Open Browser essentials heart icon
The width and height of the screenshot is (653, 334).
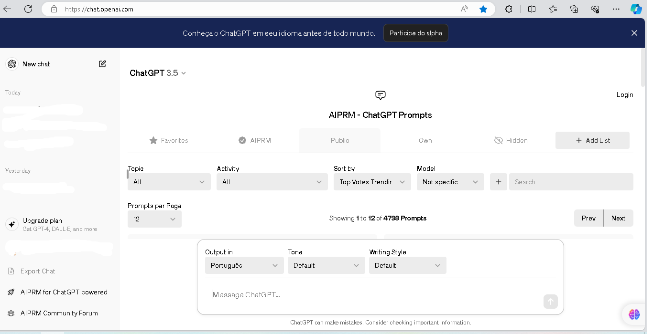coord(595,9)
